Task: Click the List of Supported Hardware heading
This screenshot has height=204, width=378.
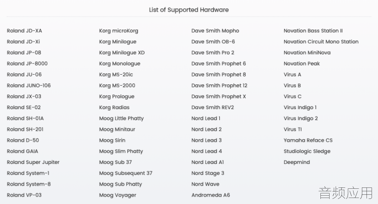Action: click(x=189, y=10)
